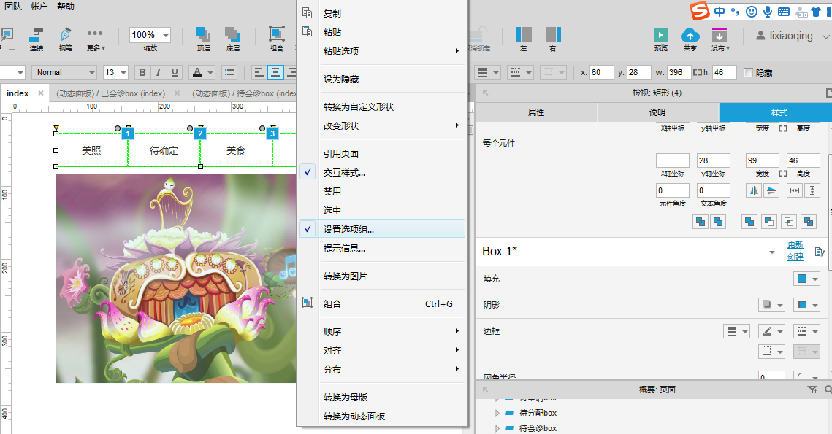
Task: Open the 发布 publish dropdown
Action: (720, 39)
